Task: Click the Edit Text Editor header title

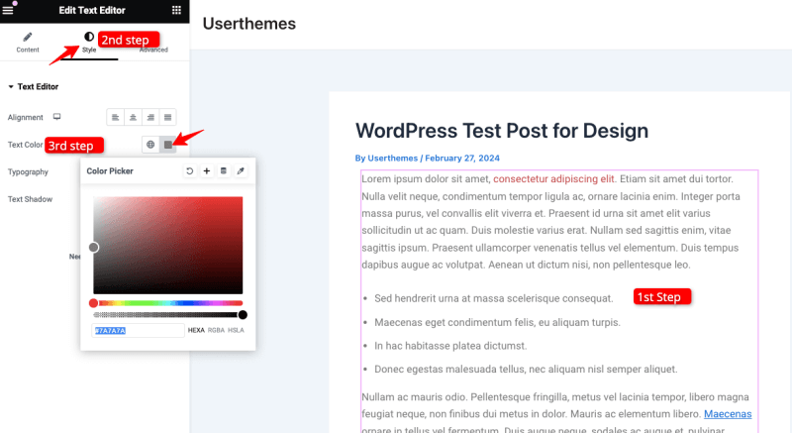Action: pyautogui.click(x=92, y=10)
